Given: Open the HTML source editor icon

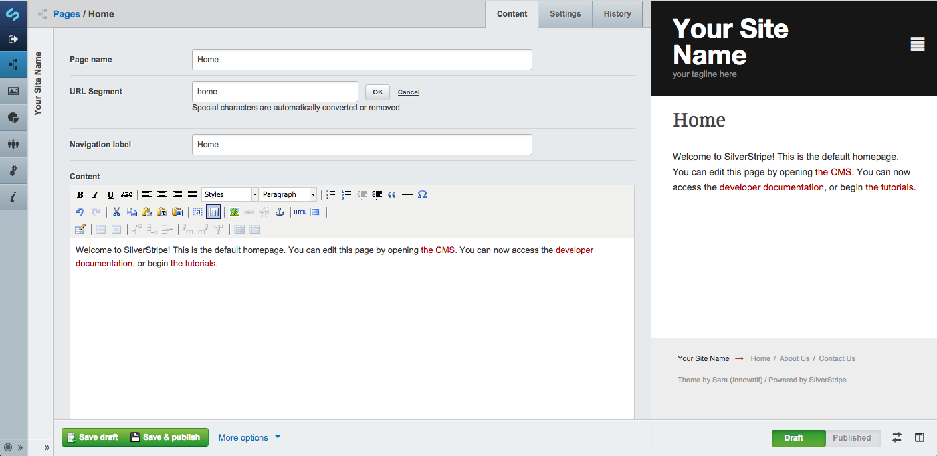Looking at the screenshot, I should tap(300, 212).
